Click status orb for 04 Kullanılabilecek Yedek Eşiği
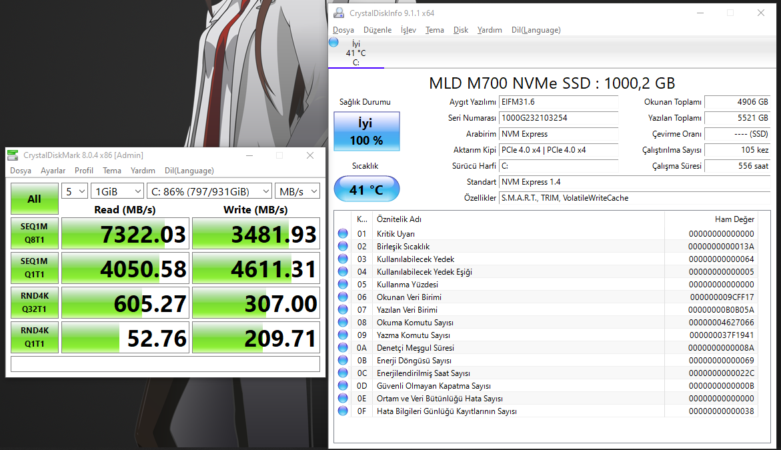The image size is (781, 450). click(343, 271)
